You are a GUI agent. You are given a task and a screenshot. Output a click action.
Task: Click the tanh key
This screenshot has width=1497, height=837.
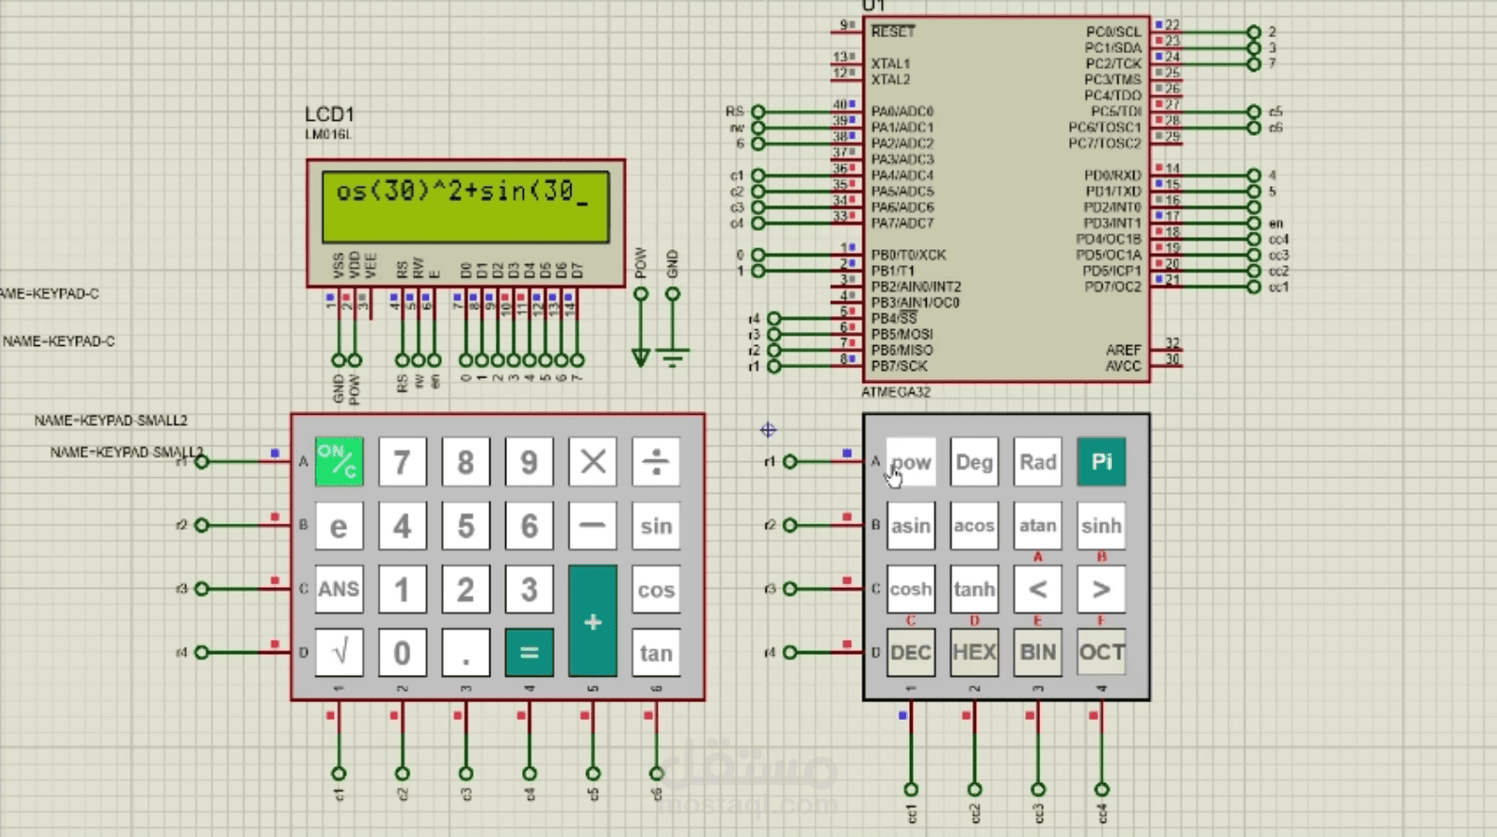tap(974, 589)
